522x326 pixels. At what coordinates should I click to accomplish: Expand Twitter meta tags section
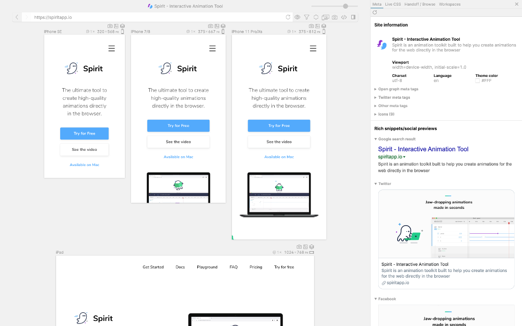pyautogui.click(x=392, y=97)
